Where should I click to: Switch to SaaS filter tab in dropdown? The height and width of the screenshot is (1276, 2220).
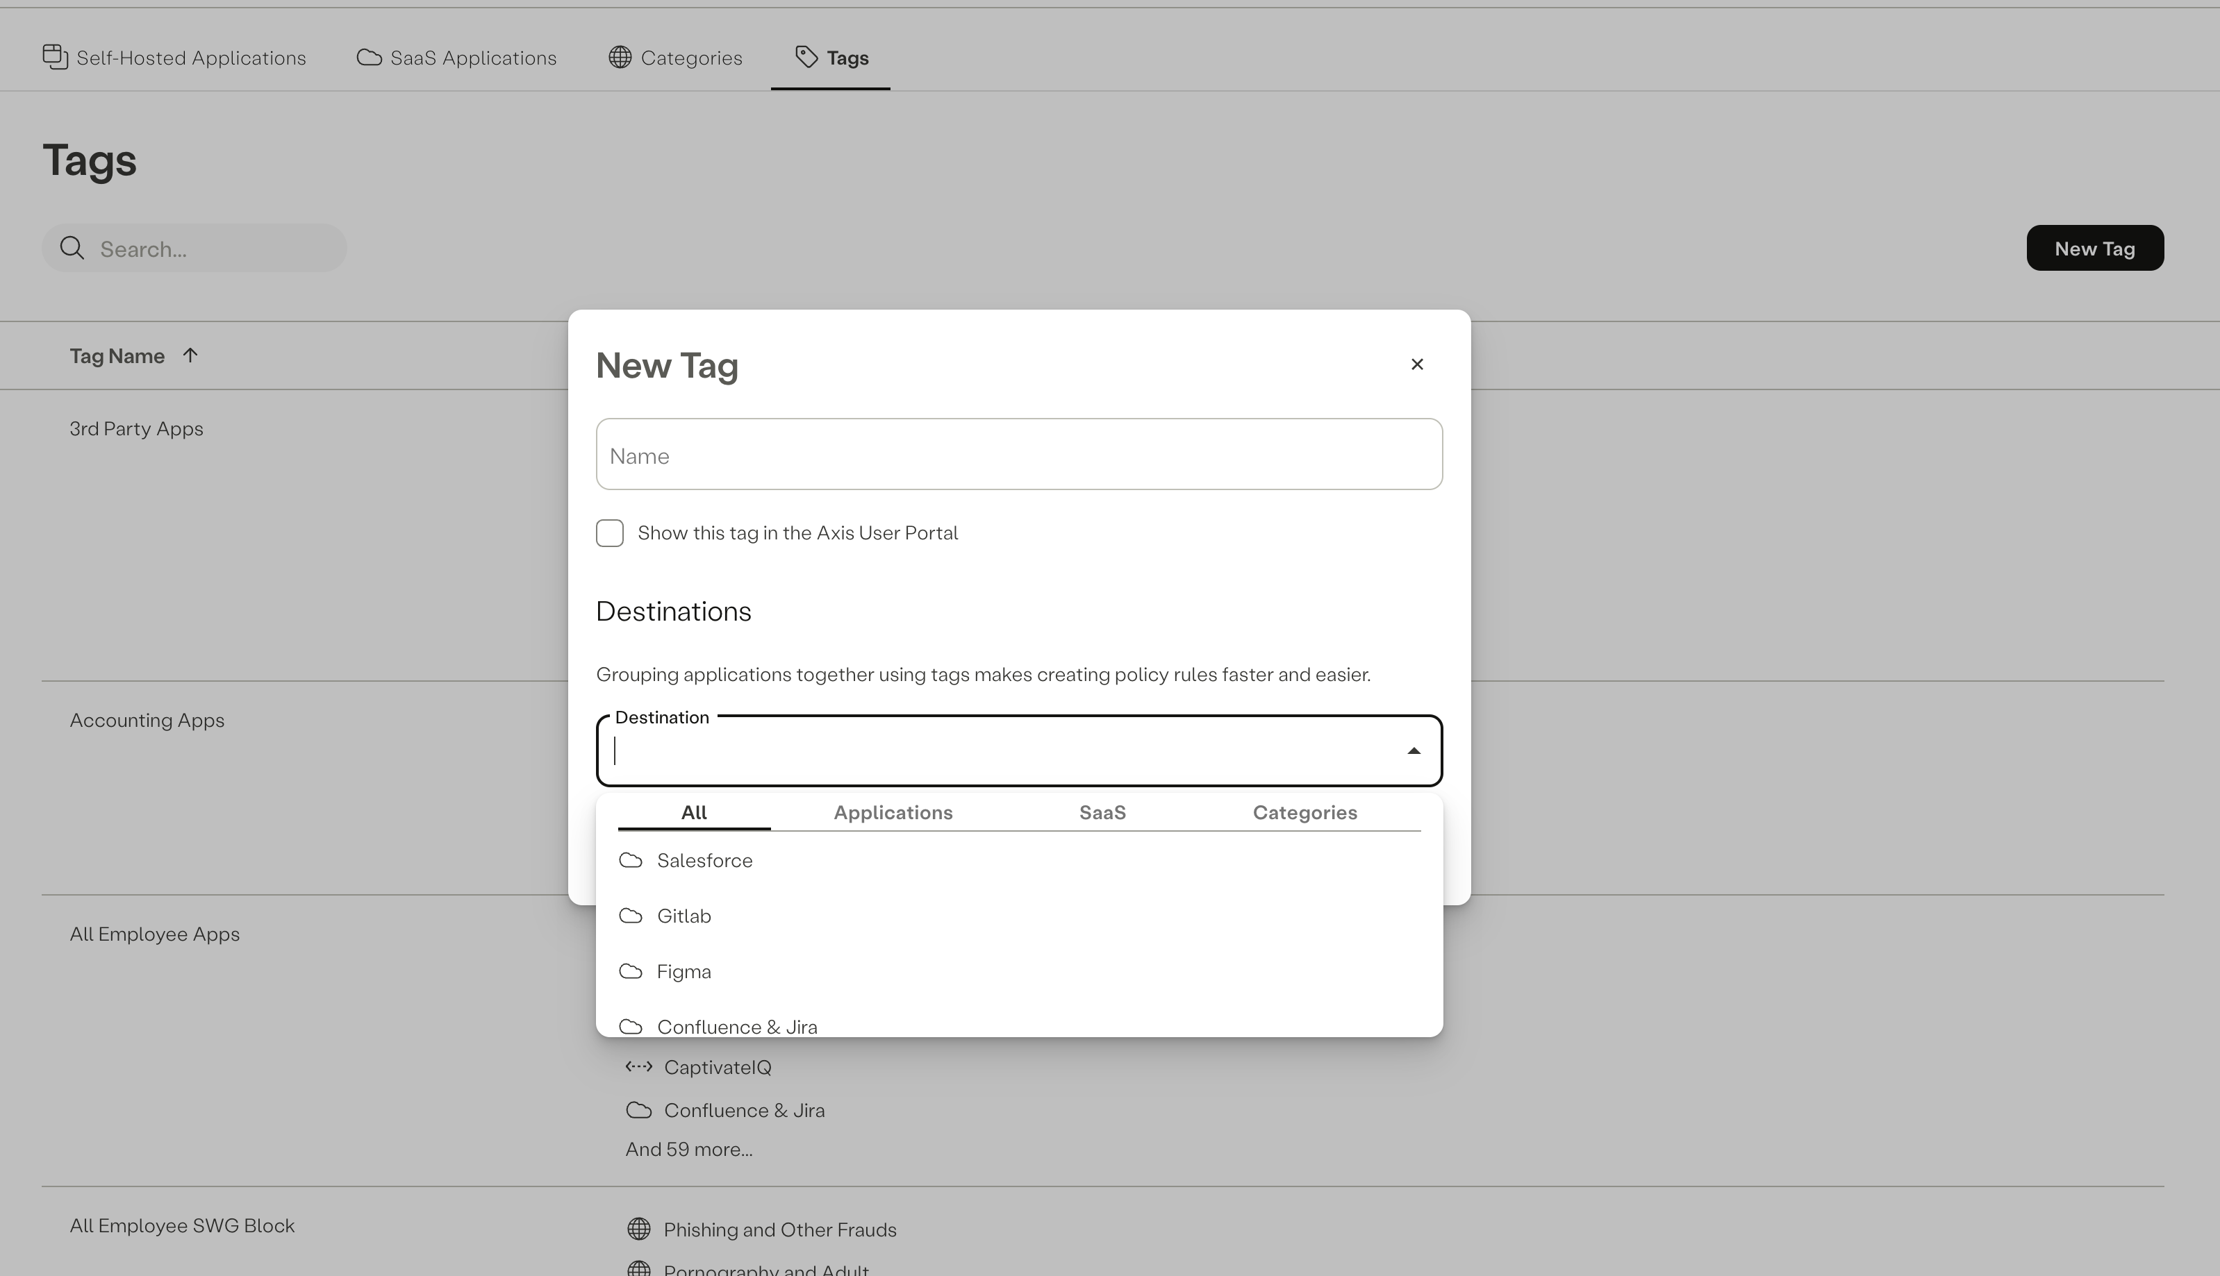[1102, 812]
